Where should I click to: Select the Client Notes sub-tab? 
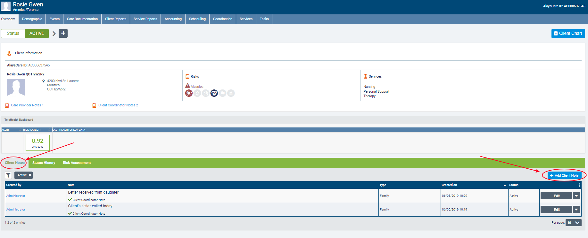click(x=15, y=163)
